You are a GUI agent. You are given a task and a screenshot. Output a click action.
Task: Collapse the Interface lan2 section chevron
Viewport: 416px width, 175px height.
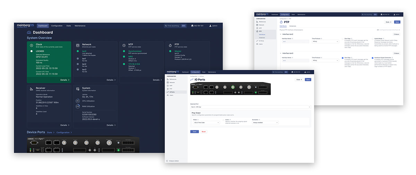pos(281,34)
